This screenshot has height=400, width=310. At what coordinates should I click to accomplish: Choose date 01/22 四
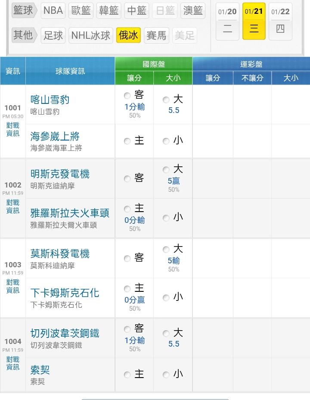tap(280, 21)
